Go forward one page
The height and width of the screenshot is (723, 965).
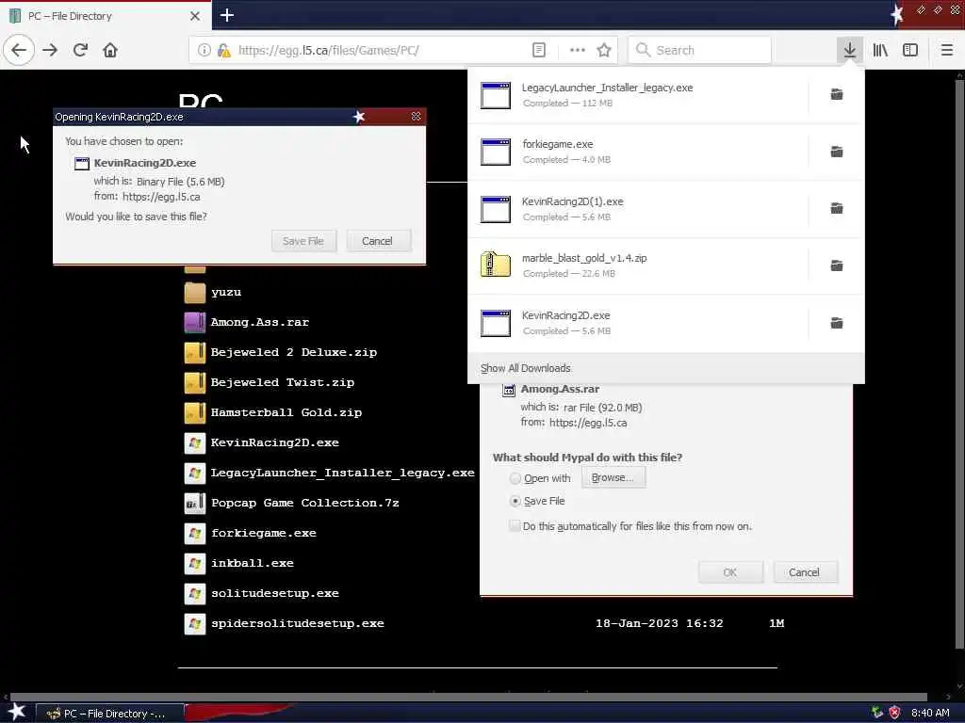click(50, 51)
